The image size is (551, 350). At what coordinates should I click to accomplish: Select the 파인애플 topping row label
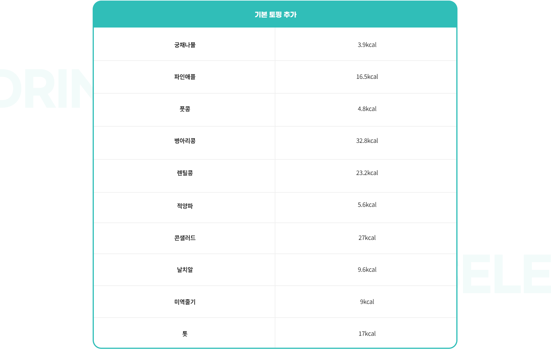185,77
